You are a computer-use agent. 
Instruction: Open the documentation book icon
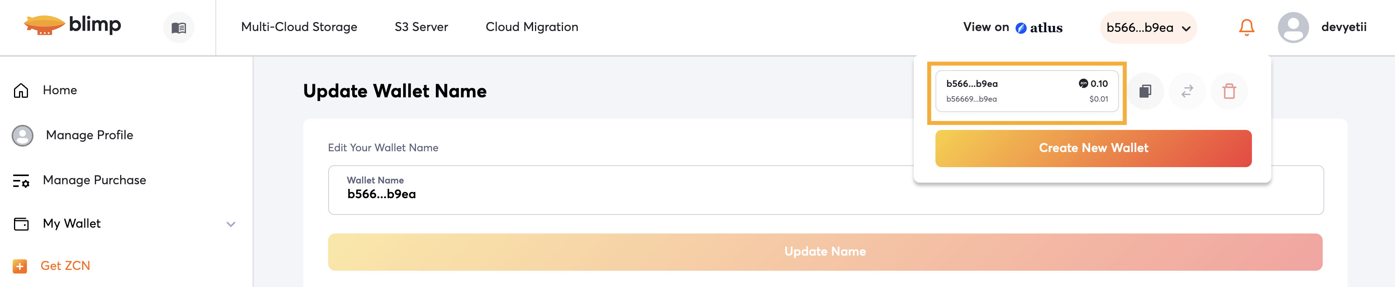(179, 28)
